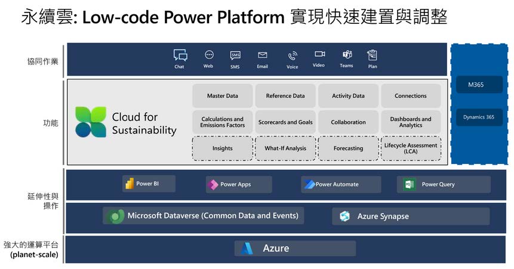Image resolution: width=514 pixels, height=269 pixels.
Task: Click the 強大的運算平台 (planet-scale) label
Action: [x=31, y=249]
